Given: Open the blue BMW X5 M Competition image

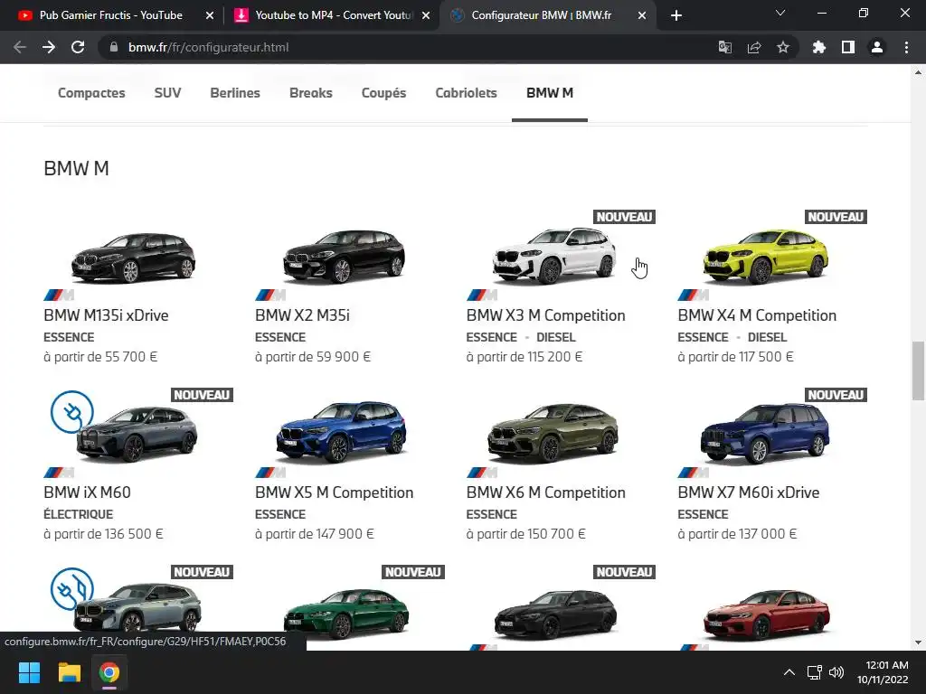Looking at the screenshot, I should click(x=341, y=432).
